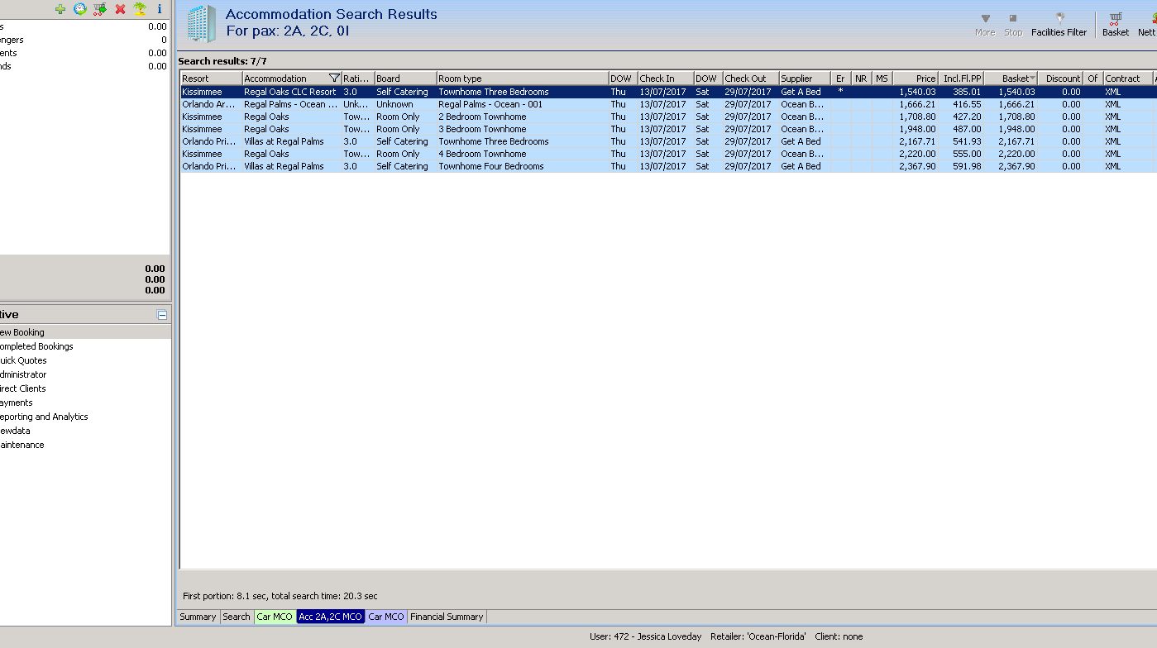Click the filter icon in Accommodation header
The height and width of the screenshot is (648, 1157).
click(x=334, y=79)
